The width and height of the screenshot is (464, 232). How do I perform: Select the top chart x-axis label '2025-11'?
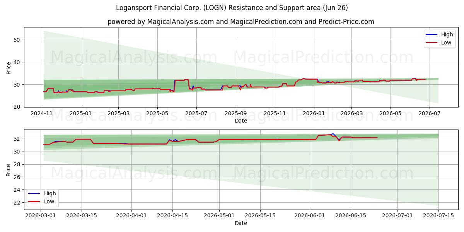pyautogui.click(x=275, y=114)
